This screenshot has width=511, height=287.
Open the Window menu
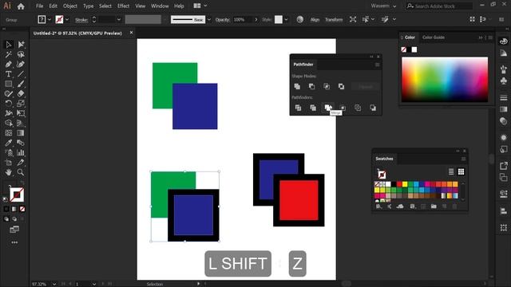[160, 6]
